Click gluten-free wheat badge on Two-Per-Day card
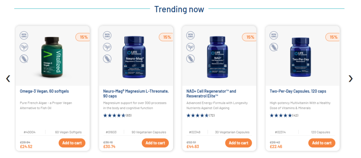 tap(274, 47)
